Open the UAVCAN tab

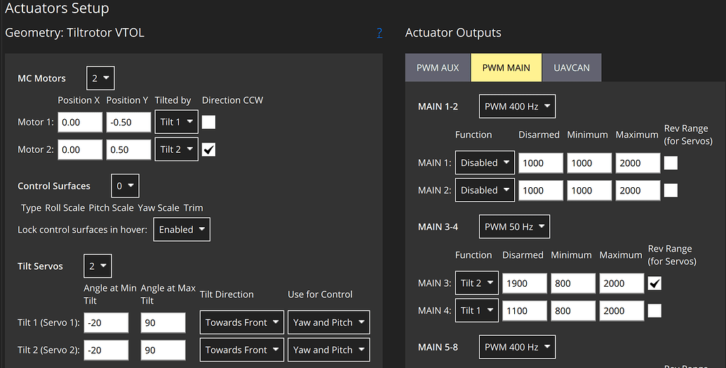point(572,67)
